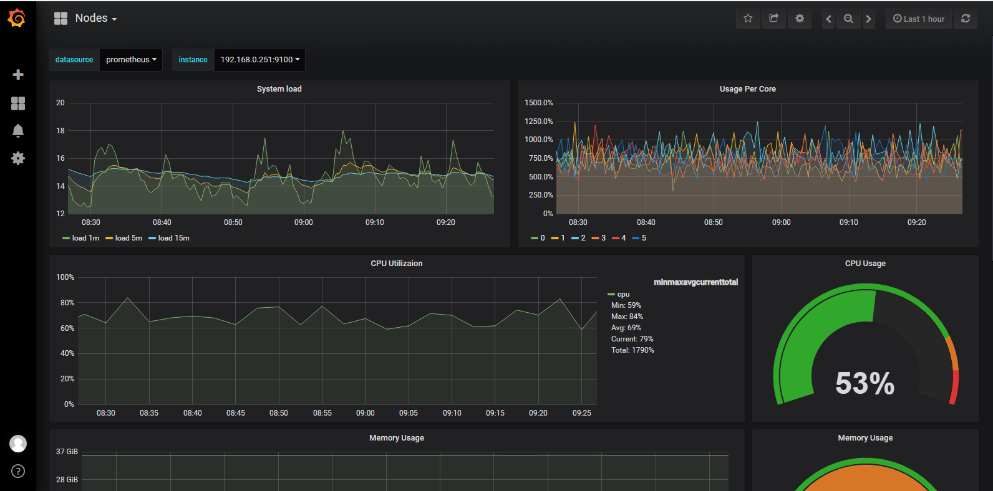Click the 1500.0% axis label in Usage Per Core

[x=539, y=103]
